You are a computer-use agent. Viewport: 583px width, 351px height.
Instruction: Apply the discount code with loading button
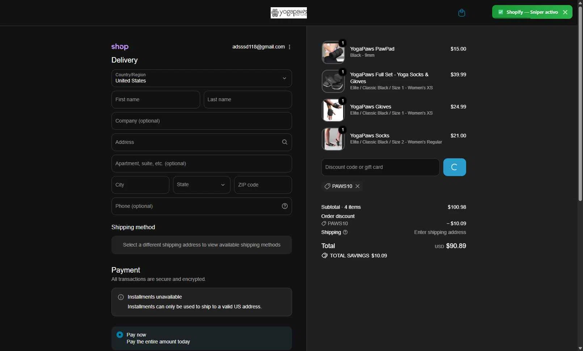pos(455,167)
